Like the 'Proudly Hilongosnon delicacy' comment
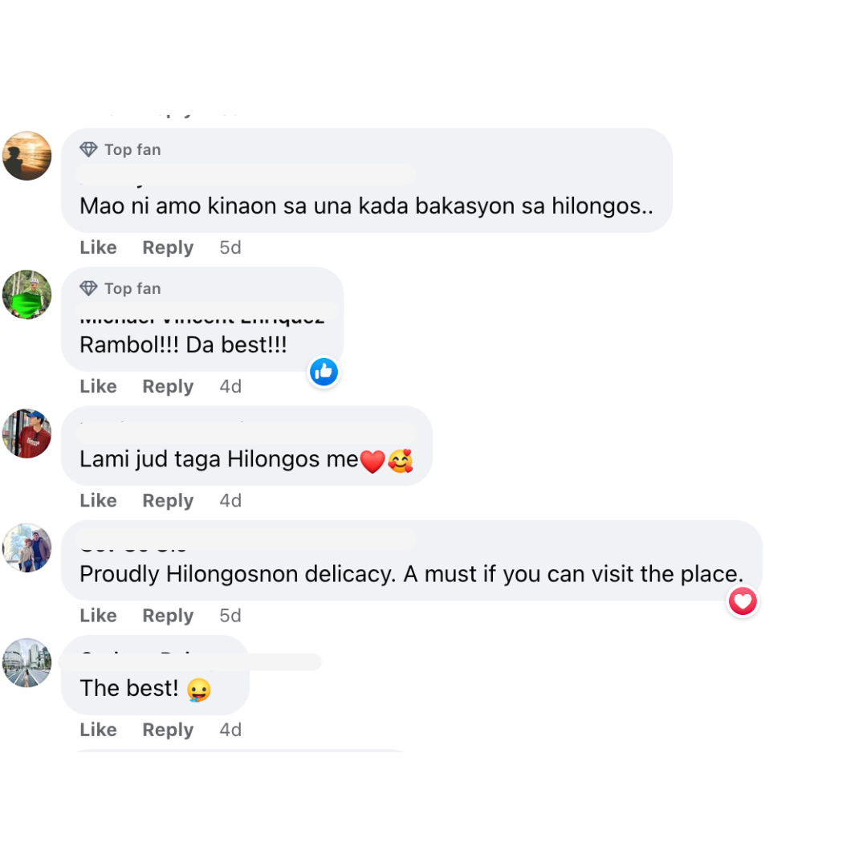Viewport: 867px width, 867px height. click(x=99, y=616)
